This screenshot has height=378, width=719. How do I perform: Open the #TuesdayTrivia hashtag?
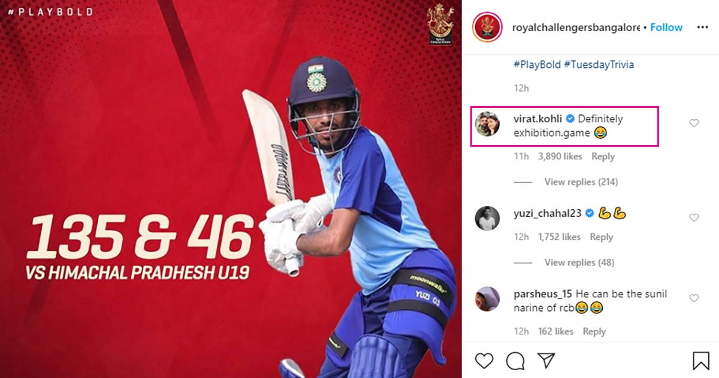(x=599, y=64)
